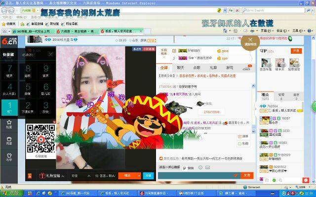Click the image insert icon in chat bar

coord(207,167)
